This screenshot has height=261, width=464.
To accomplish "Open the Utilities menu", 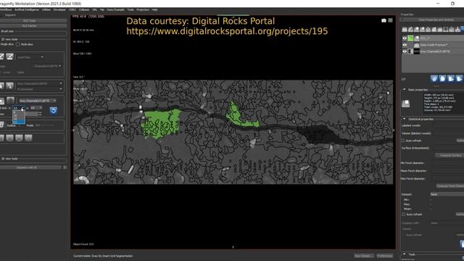I will pos(46,9).
